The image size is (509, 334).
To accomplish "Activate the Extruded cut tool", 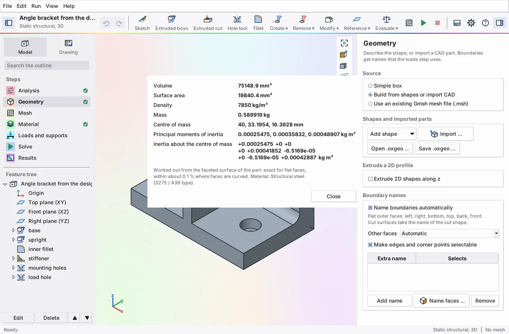I will 208,23.
